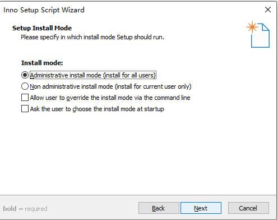Image resolution: width=278 pixels, height=220 pixels.
Task: Click the 'install for current user only' label text
Action: [153, 86]
